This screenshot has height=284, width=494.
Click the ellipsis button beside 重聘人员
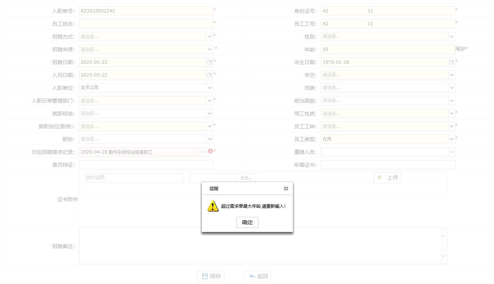[451, 152]
